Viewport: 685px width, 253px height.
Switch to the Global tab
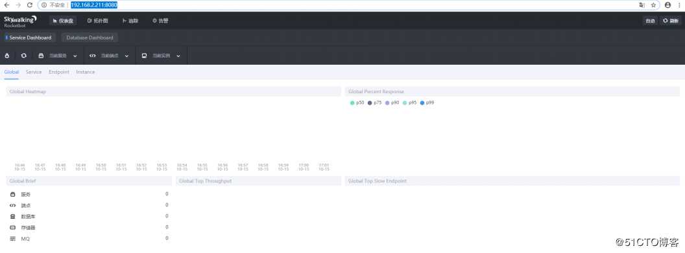pyautogui.click(x=12, y=72)
